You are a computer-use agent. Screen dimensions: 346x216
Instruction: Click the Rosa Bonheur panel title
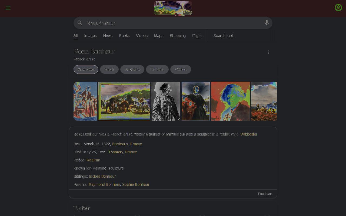(94, 52)
